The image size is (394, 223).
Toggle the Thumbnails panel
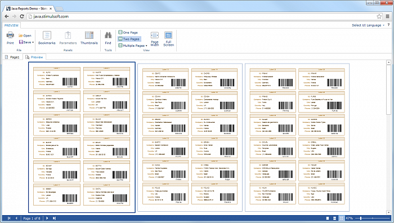(x=89, y=38)
